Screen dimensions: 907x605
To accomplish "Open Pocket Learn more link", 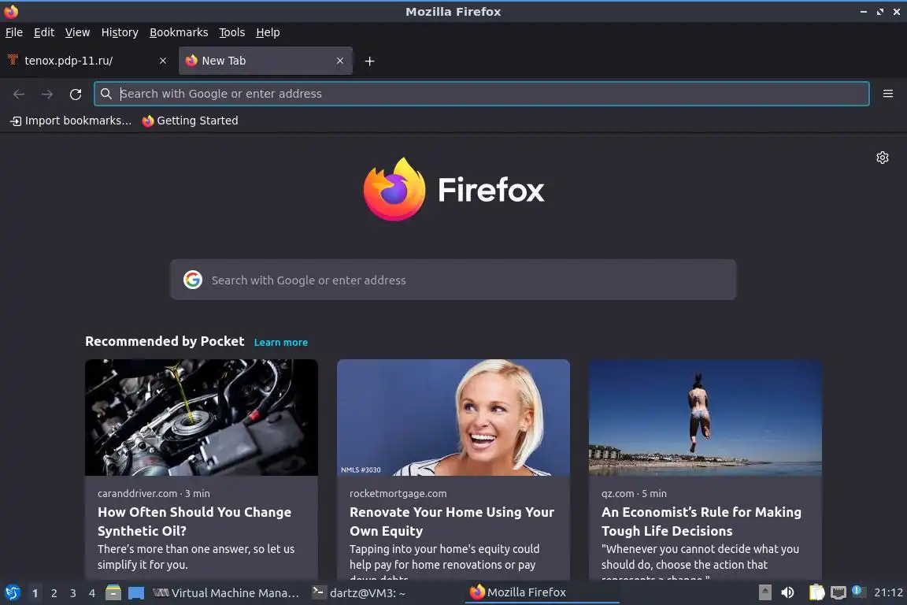I will pos(280,342).
